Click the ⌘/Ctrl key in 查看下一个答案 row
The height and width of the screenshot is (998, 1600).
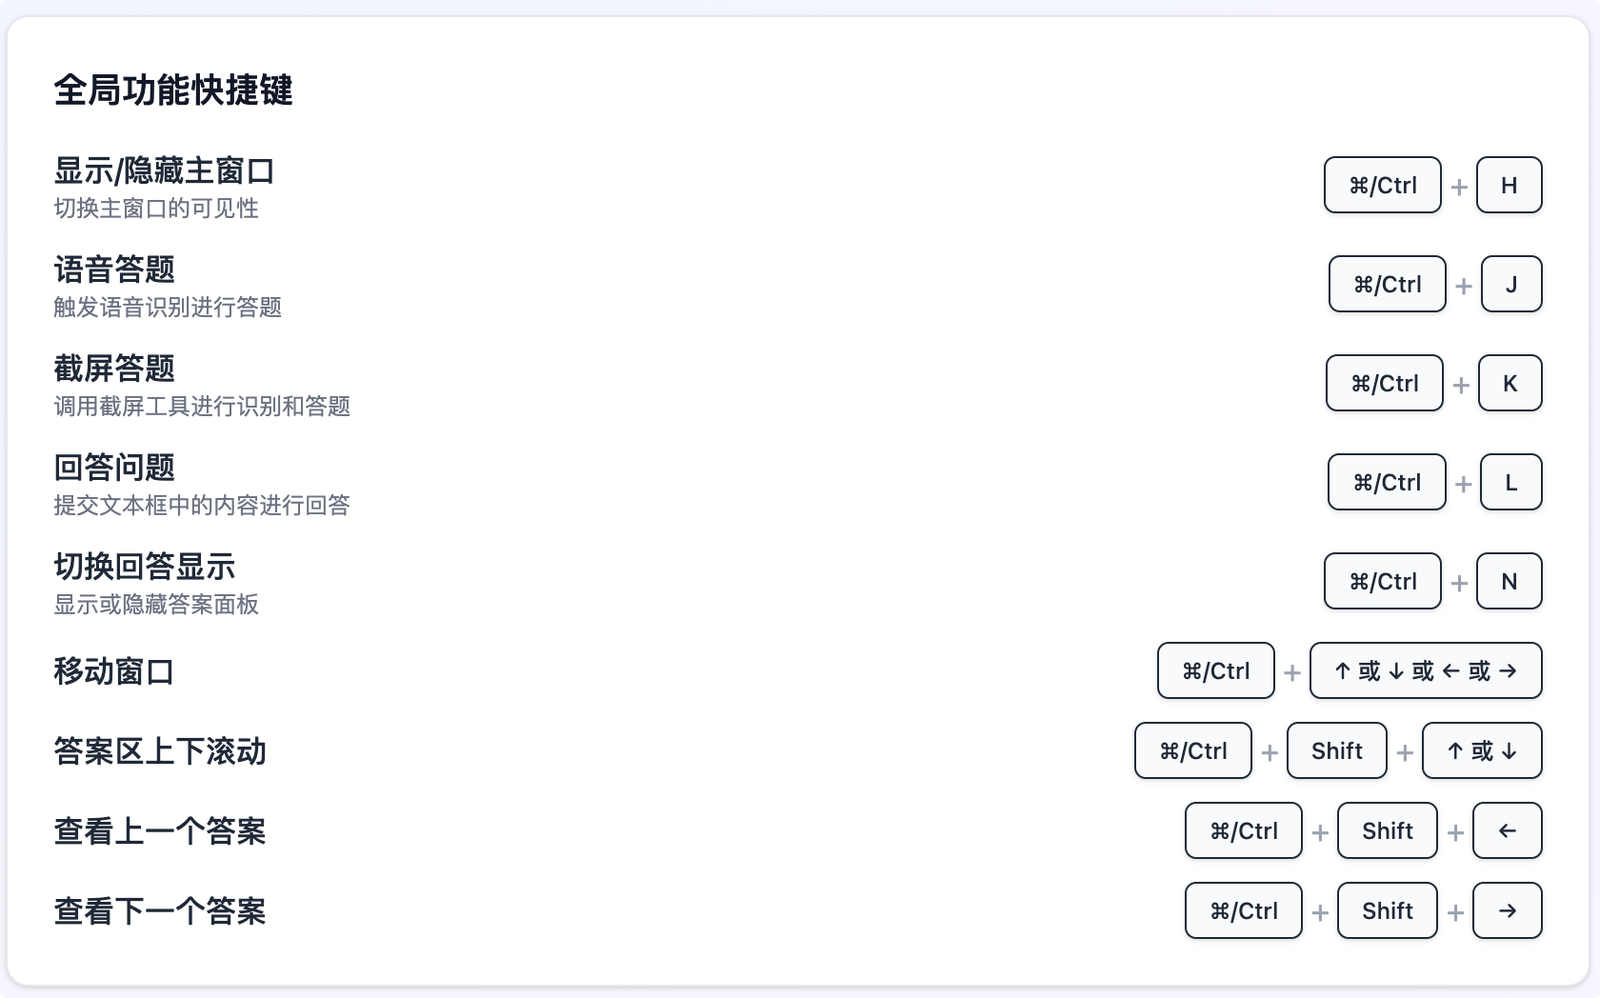tap(1243, 910)
